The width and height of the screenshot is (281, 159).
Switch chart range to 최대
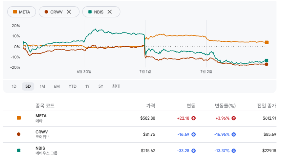116,86
